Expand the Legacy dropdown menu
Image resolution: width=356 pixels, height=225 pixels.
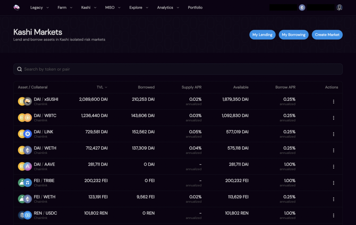39,8
